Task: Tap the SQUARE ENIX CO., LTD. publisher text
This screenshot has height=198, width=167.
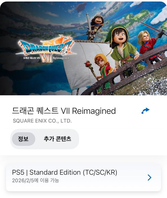Action: (42, 121)
